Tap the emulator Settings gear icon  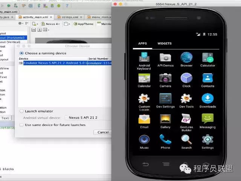(x=207, y=139)
